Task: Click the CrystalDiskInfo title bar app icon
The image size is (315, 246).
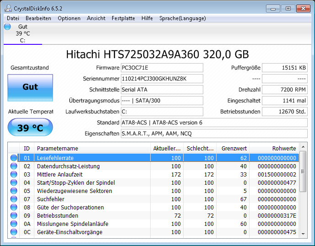Action: tap(8, 8)
